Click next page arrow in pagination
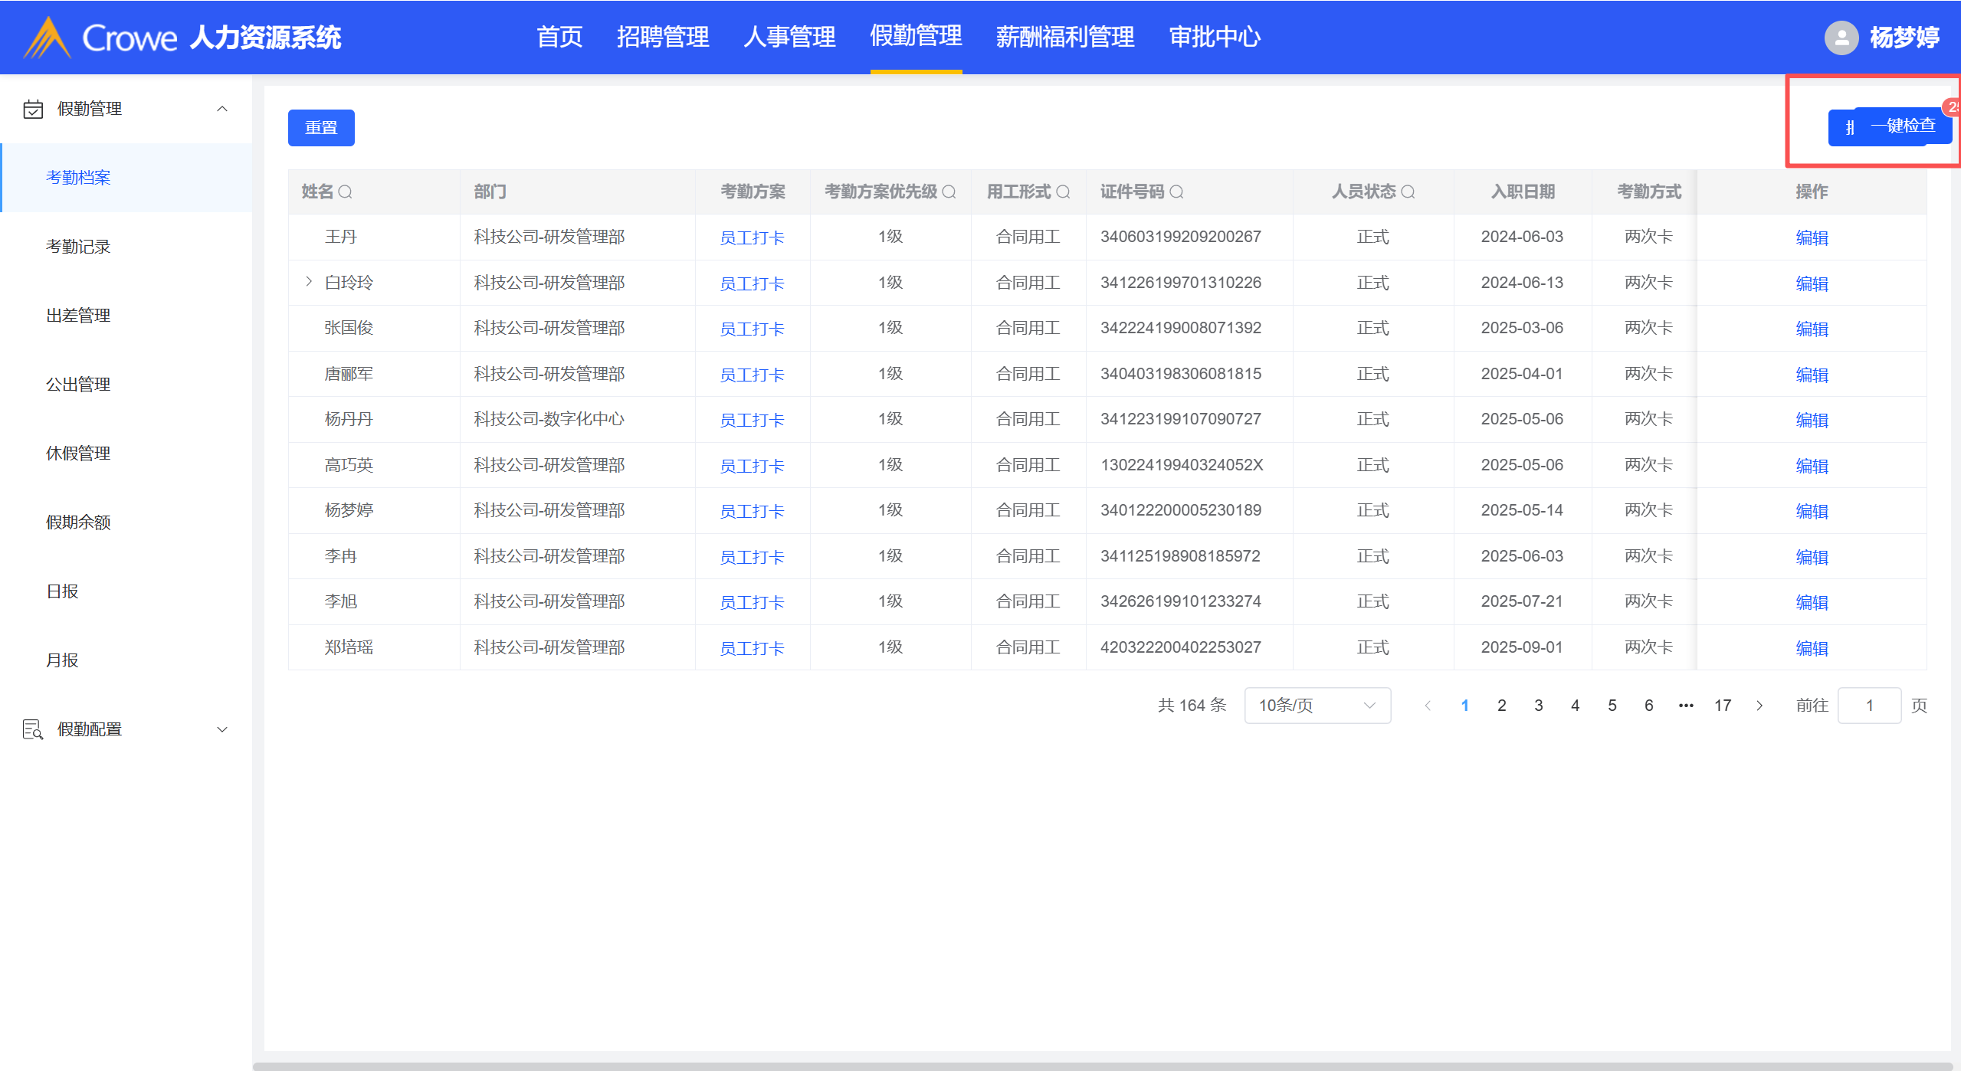Screen dimensions: 1961x1071 (1759, 706)
